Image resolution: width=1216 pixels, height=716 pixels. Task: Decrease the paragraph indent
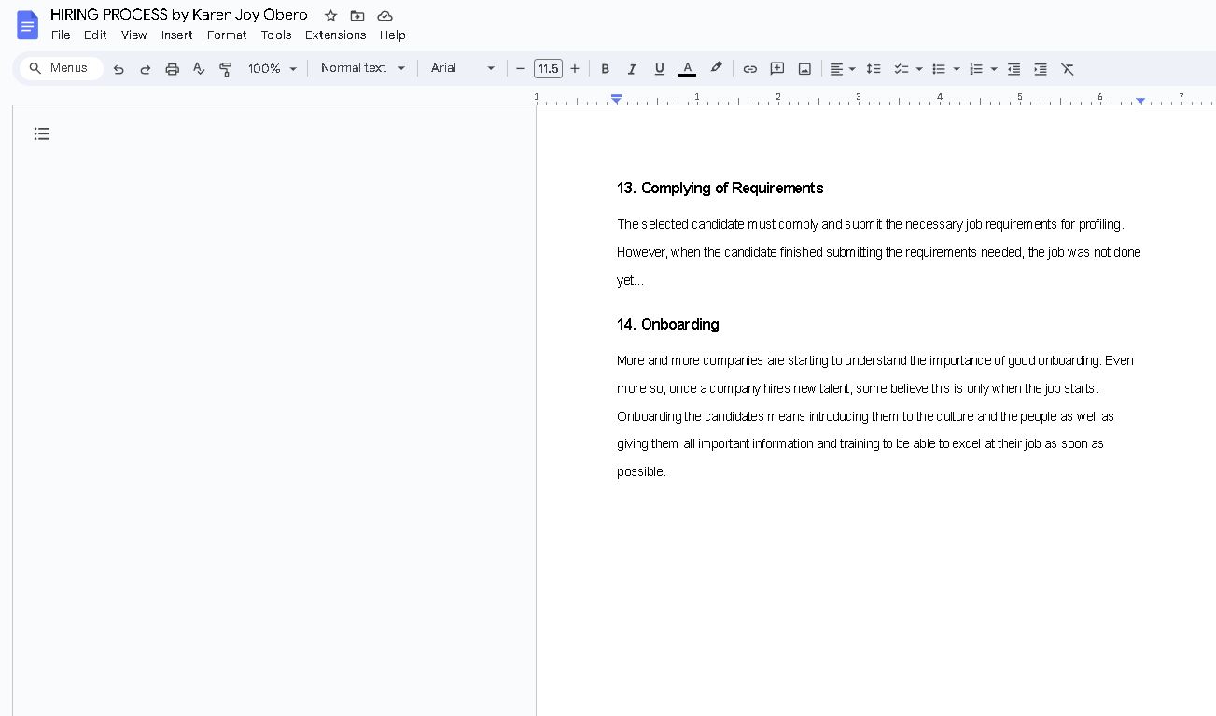click(1013, 69)
